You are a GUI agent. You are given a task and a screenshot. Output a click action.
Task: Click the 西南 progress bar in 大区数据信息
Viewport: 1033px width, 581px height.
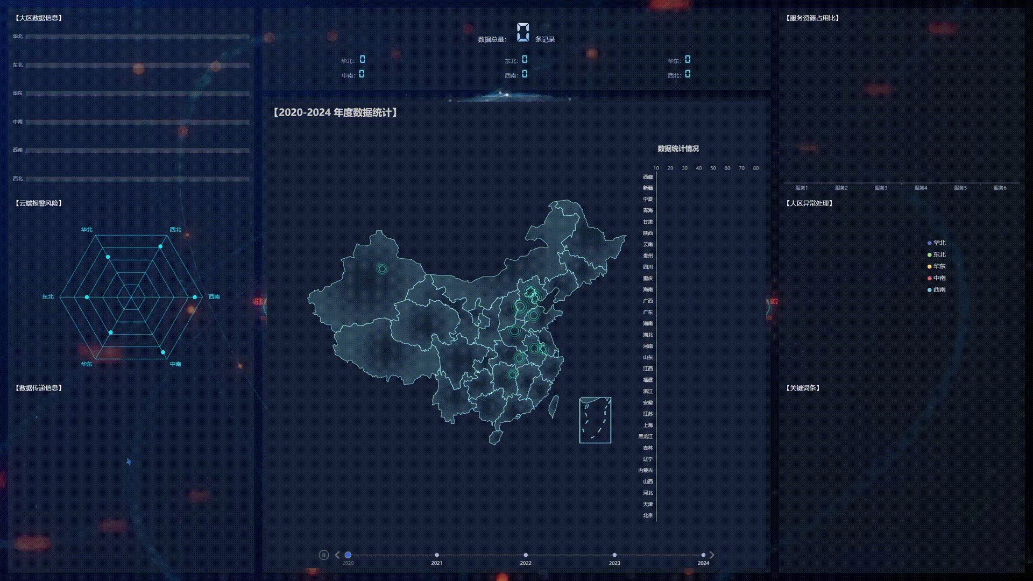(x=138, y=151)
